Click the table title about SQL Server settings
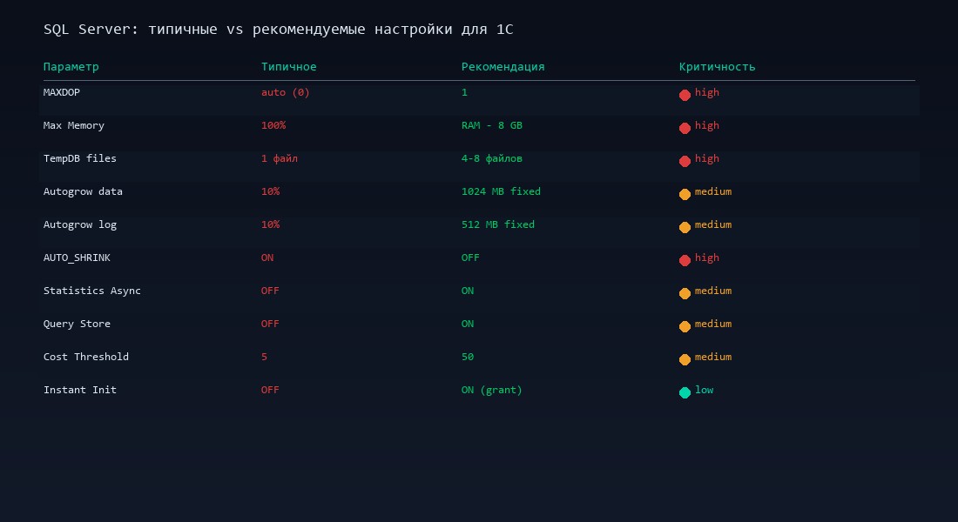Image resolution: width=958 pixels, height=522 pixels. pos(279,29)
